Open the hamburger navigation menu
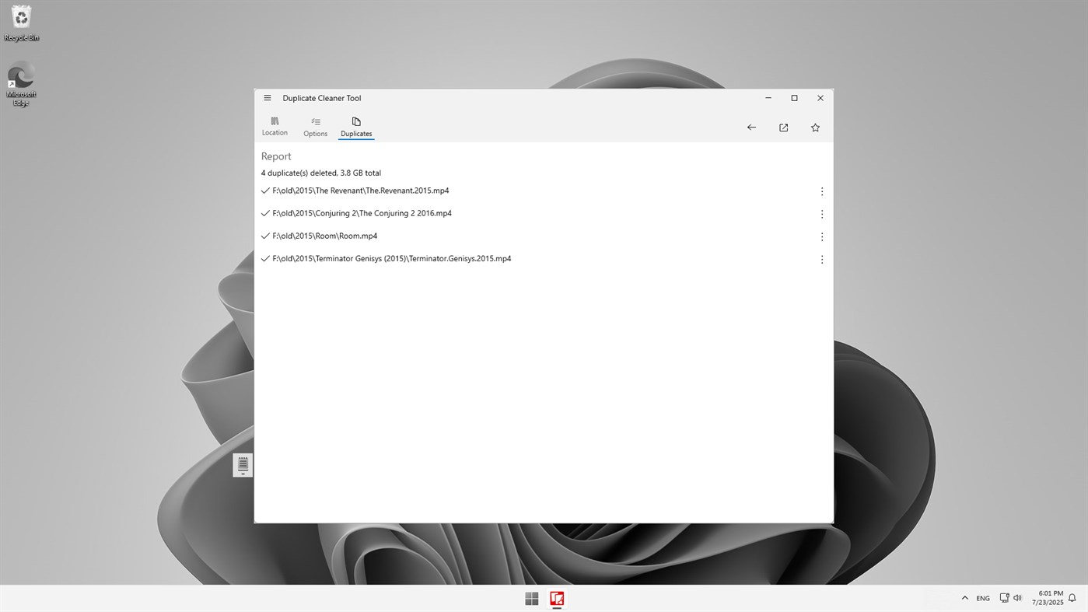The height and width of the screenshot is (612, 1088). click(x=267, y=97)
